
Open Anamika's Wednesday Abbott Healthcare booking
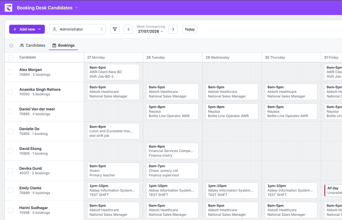(232, 92)
